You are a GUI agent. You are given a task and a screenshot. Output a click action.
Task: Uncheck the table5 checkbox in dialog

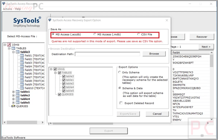coord(64,91)
